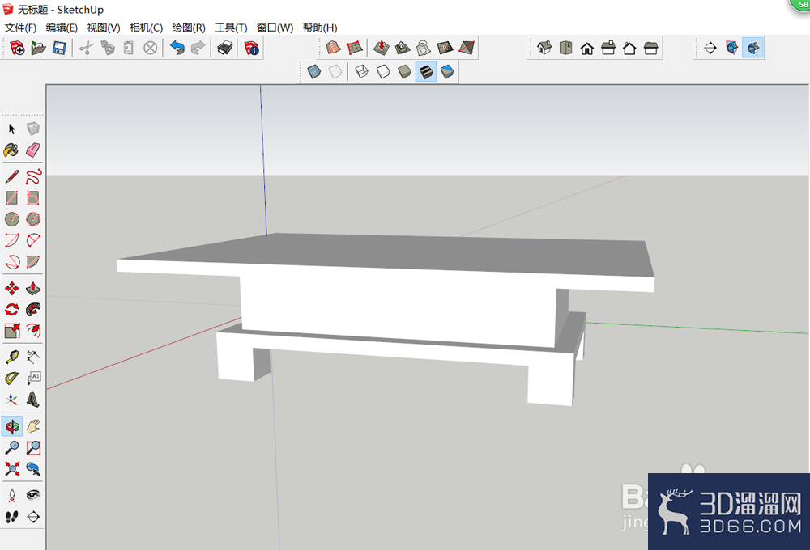Go back to the Previous camera view
This screenshot has width=810, height=550.
coord(33,468)
